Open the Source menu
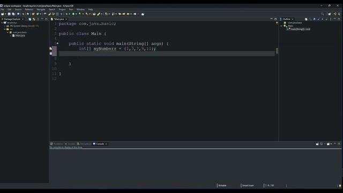This screenshot has width=343, height=193. tap(18, 10)
